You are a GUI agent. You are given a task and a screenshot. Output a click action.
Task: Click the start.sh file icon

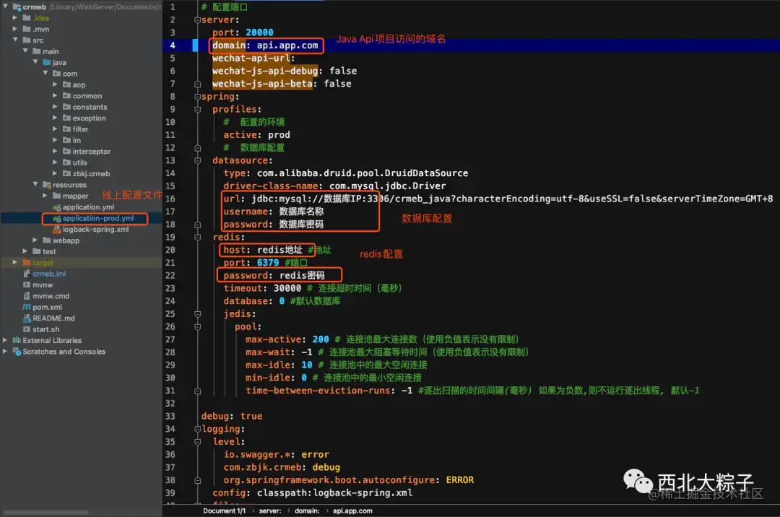pyautogui.click(x=27, y=329)
